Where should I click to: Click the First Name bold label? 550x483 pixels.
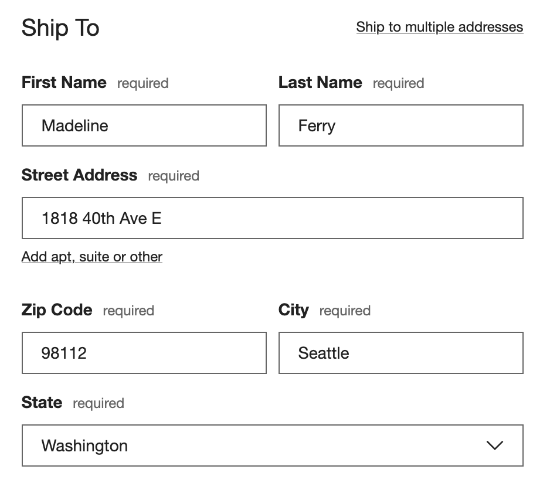pyautogui.click(x=64, y=83)
